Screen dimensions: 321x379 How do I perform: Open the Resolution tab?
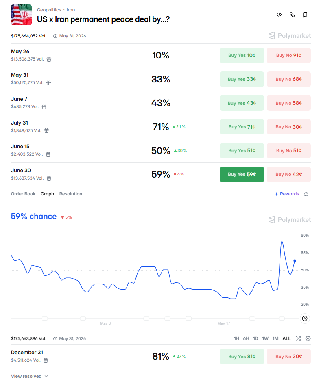71,194
